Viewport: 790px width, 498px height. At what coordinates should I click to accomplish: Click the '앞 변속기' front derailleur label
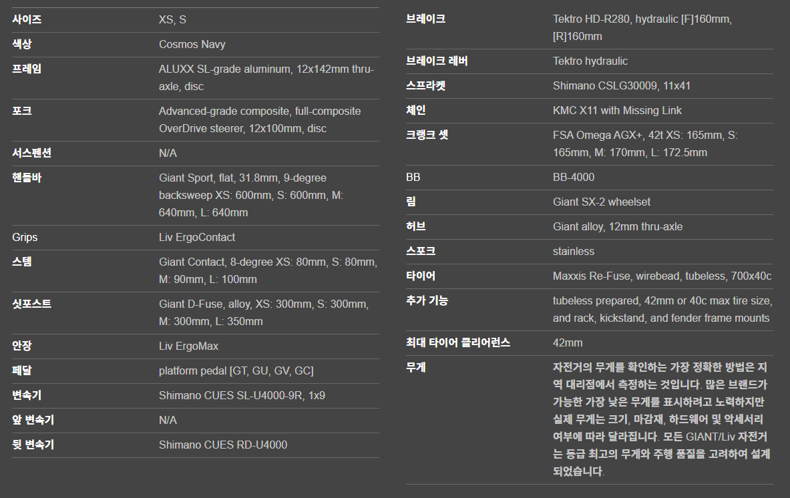click(x=33, y=420)
